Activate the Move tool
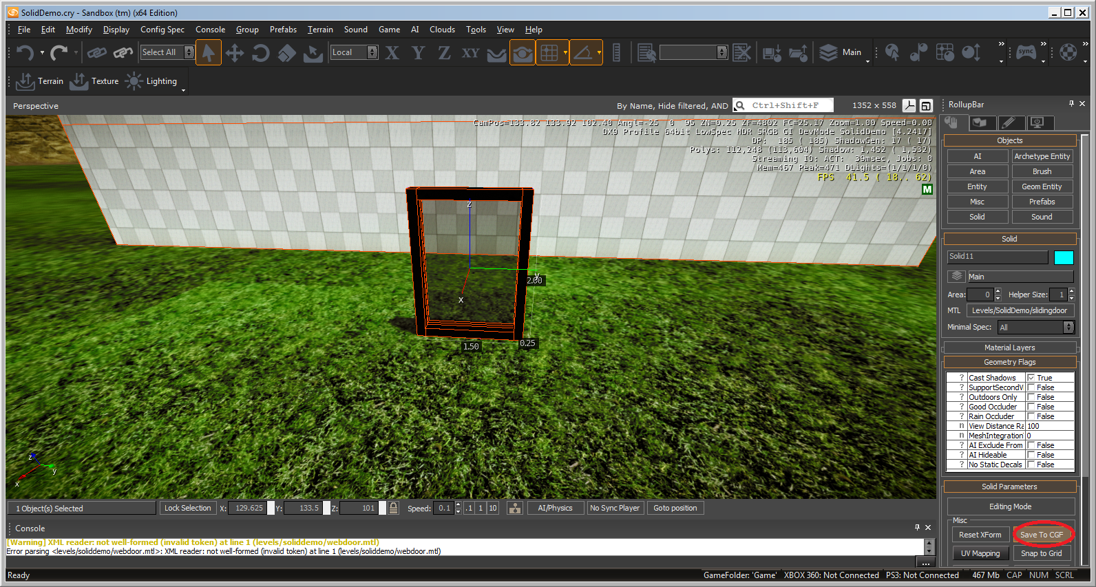Screen dimensions: 1096x587 pyautogui.click(x=235, y=52)
